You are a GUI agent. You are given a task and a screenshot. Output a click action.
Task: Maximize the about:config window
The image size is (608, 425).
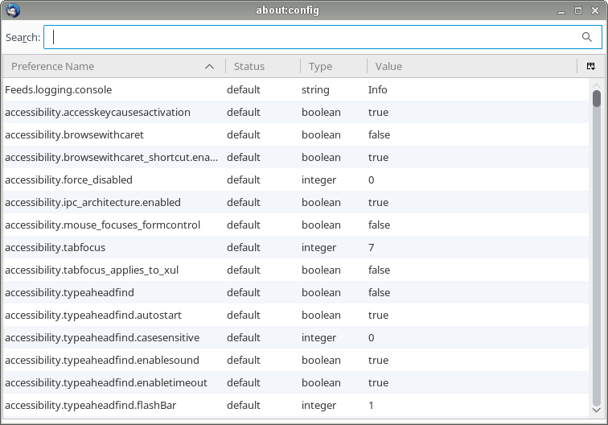click(577, 10)
